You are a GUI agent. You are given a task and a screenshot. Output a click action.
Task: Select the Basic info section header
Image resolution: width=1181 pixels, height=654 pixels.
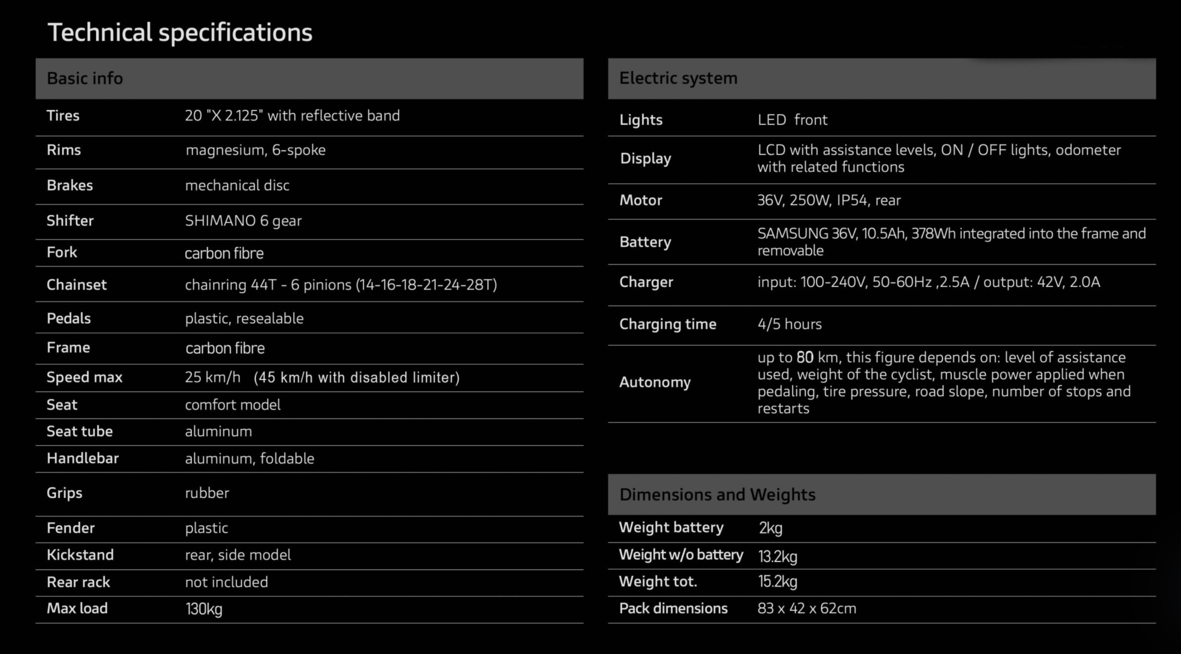85,78
